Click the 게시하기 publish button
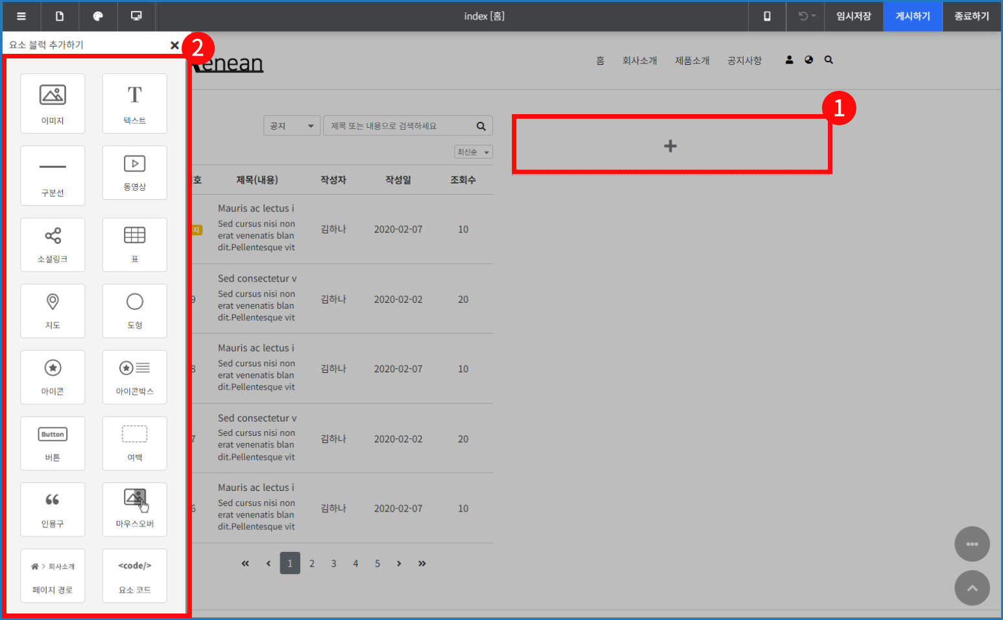1003x620 pixels. [912, 16]
